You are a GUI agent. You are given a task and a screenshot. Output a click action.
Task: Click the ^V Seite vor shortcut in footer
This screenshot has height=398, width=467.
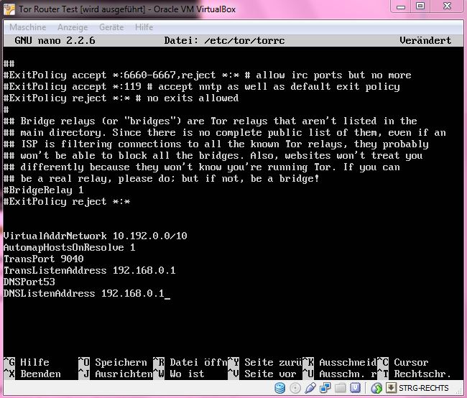(262, 374)
